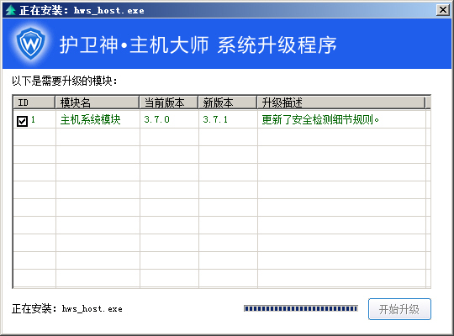Click the green tree title bar icon
Image resolution: width=454 pixels, height=336 pixels.
click(11, 10)
